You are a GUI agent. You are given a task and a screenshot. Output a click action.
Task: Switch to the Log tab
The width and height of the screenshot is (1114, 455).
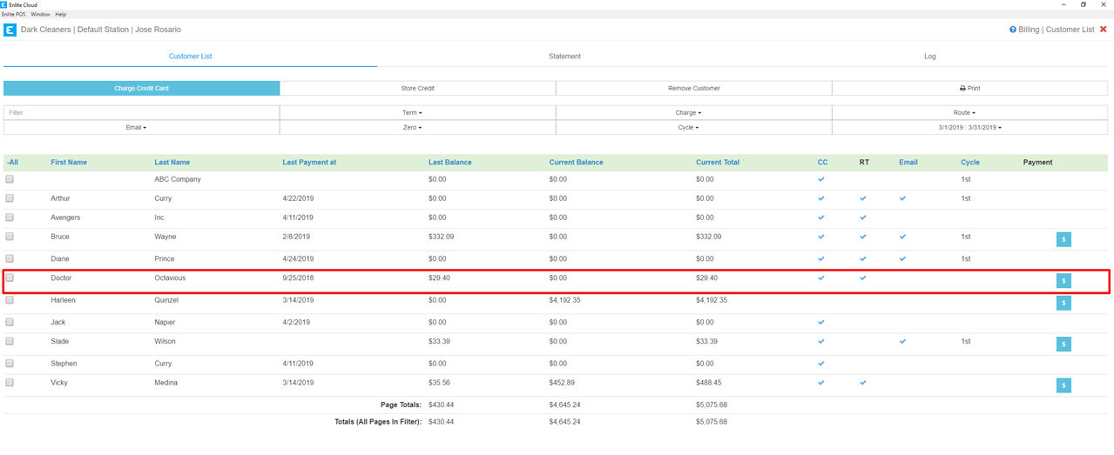(929, 57)
